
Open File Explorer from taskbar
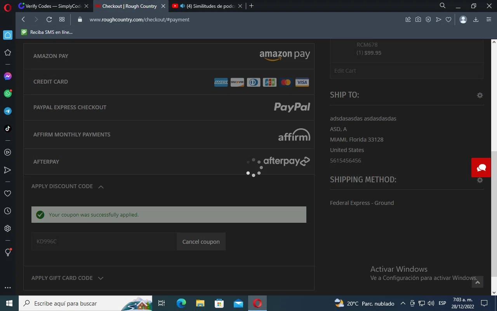pyautogui.click(x=200, y=303)
